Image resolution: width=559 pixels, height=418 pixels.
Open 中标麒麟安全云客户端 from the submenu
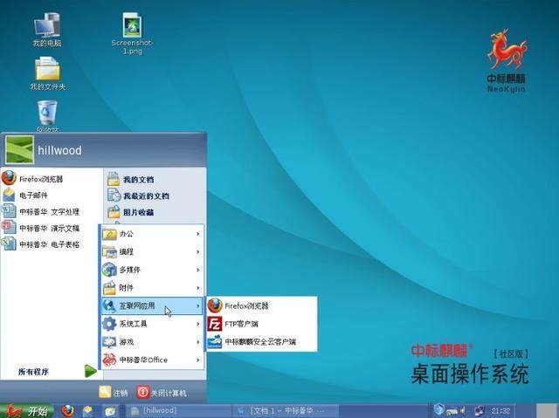click(x=262, y=342)
